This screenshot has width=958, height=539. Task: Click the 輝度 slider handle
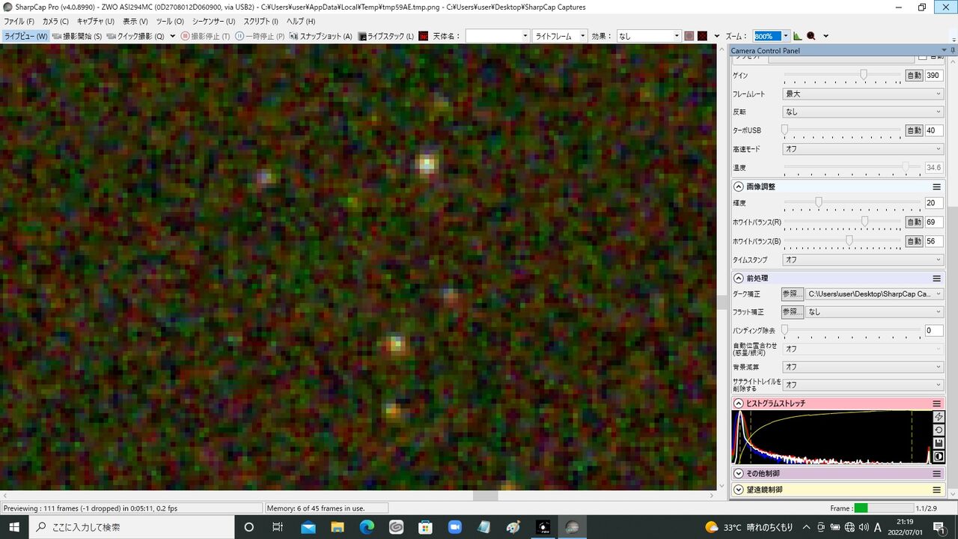point(819,202)
